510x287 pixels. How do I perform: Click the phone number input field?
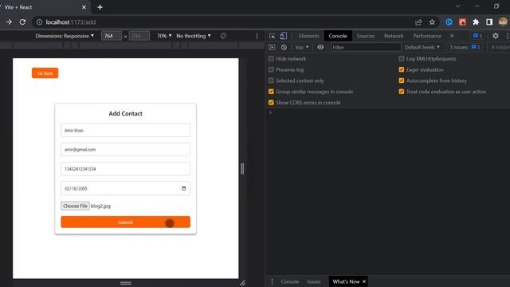tap(126, 169)
